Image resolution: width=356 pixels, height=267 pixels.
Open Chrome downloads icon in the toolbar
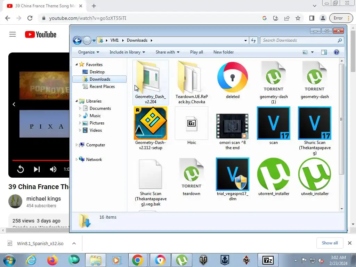[x=276, y=18]
